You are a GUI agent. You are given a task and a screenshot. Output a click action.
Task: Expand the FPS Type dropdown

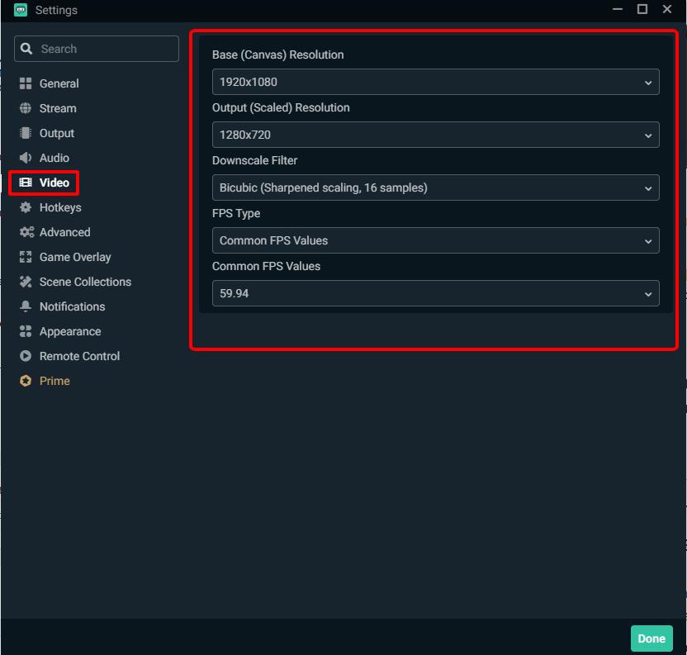(435, 240)
